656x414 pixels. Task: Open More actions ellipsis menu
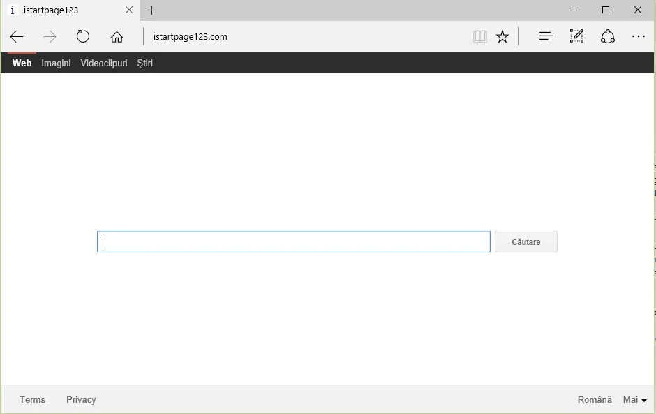pos(639,36)
